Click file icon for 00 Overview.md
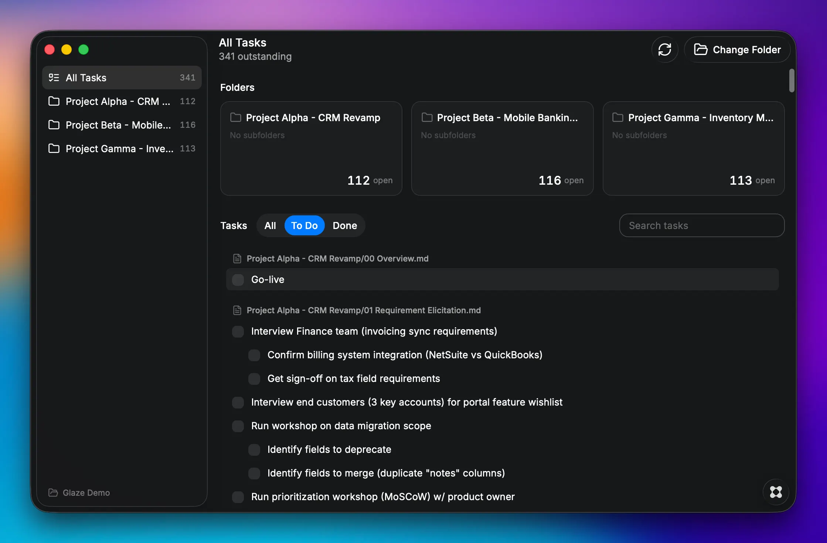827x543 pixels. [x=237, y=259]
